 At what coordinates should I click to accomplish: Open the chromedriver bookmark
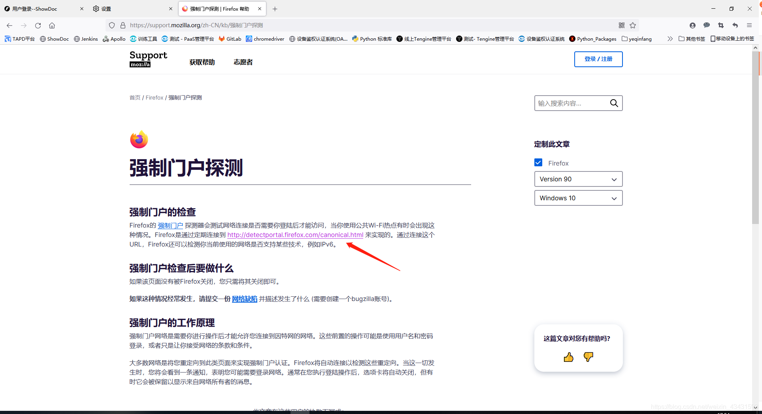pyautogui.click(x=265, y=39)
